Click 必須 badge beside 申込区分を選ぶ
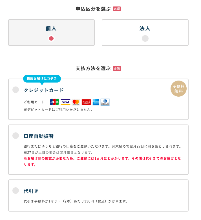The width and height of the screenshot is (201, 220). click(117, 9)
